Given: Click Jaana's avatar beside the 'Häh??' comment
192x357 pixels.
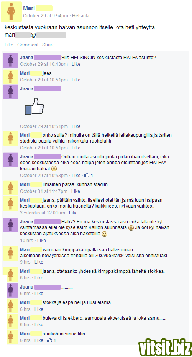Looking at the screenshot, I should tap(10, 225).
